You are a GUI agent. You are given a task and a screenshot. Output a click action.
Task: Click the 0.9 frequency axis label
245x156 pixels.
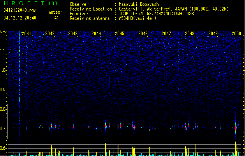(x=3, y=90)
